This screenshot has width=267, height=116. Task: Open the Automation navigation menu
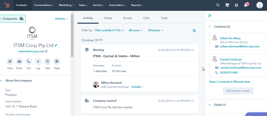point(118,5)
